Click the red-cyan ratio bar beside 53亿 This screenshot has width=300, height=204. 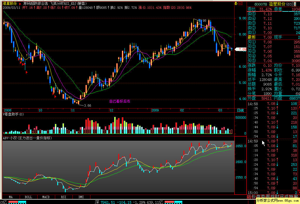pos(17,202)
